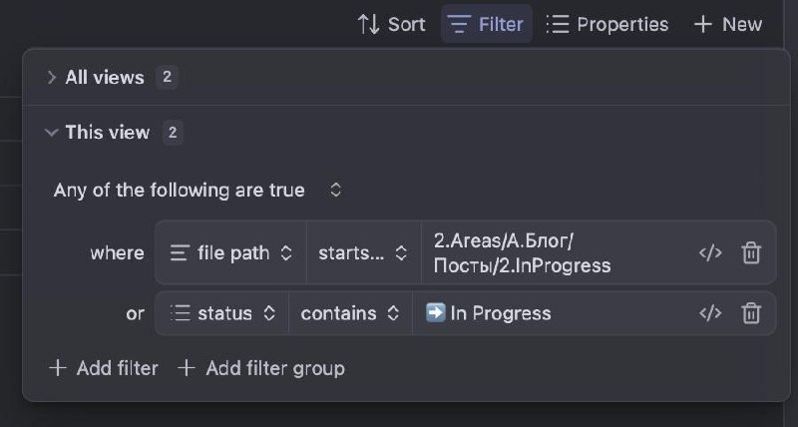Open the file path property dropdown
Image resolution: width=798 pixels, height=427 pixels.
(x=231, y=253)
